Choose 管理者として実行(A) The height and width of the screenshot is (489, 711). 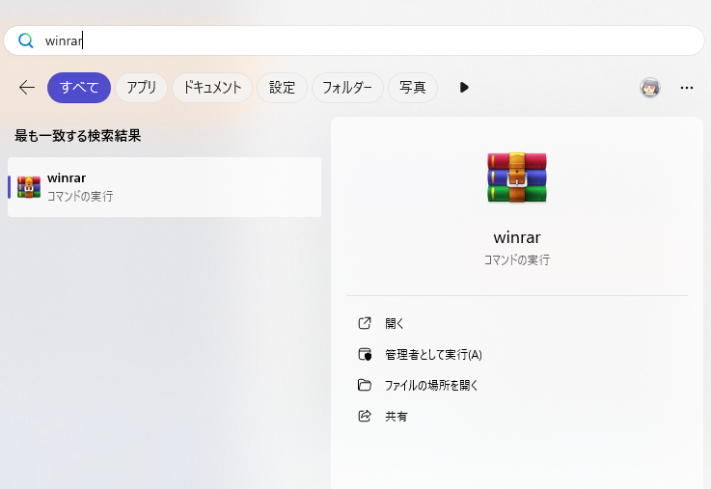(433, 354)
